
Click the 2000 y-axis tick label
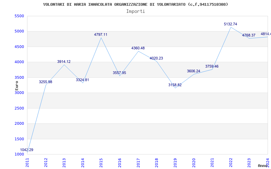pos(19,124)
